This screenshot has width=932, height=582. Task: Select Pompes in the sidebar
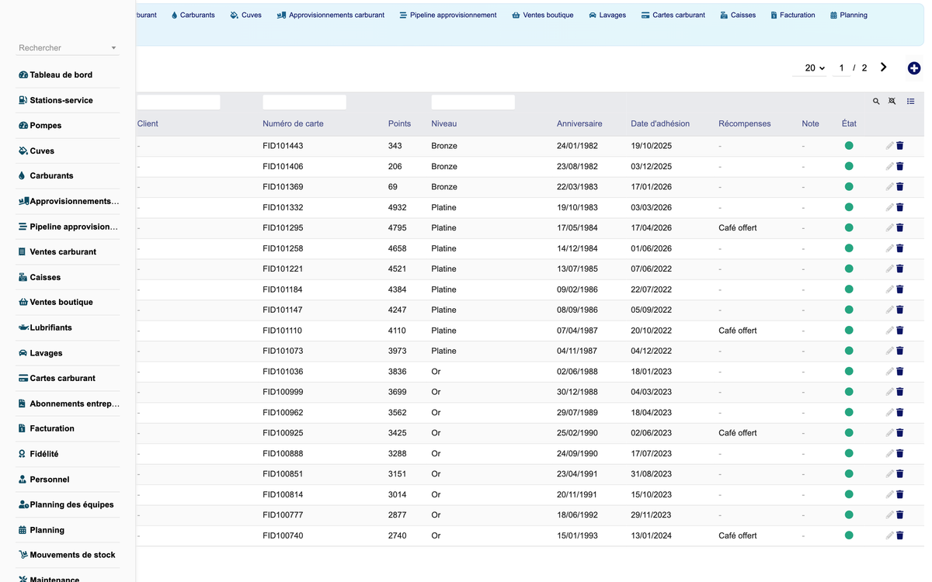point(40,125)
